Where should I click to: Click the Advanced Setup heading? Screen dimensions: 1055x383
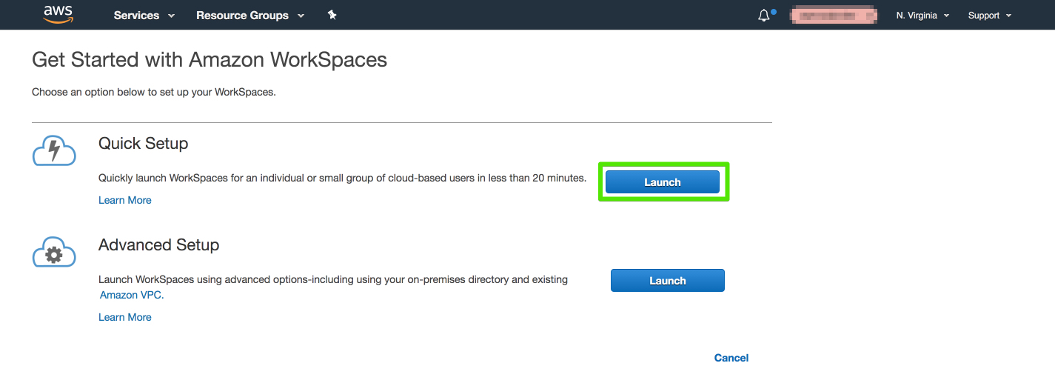coord(159,244)
